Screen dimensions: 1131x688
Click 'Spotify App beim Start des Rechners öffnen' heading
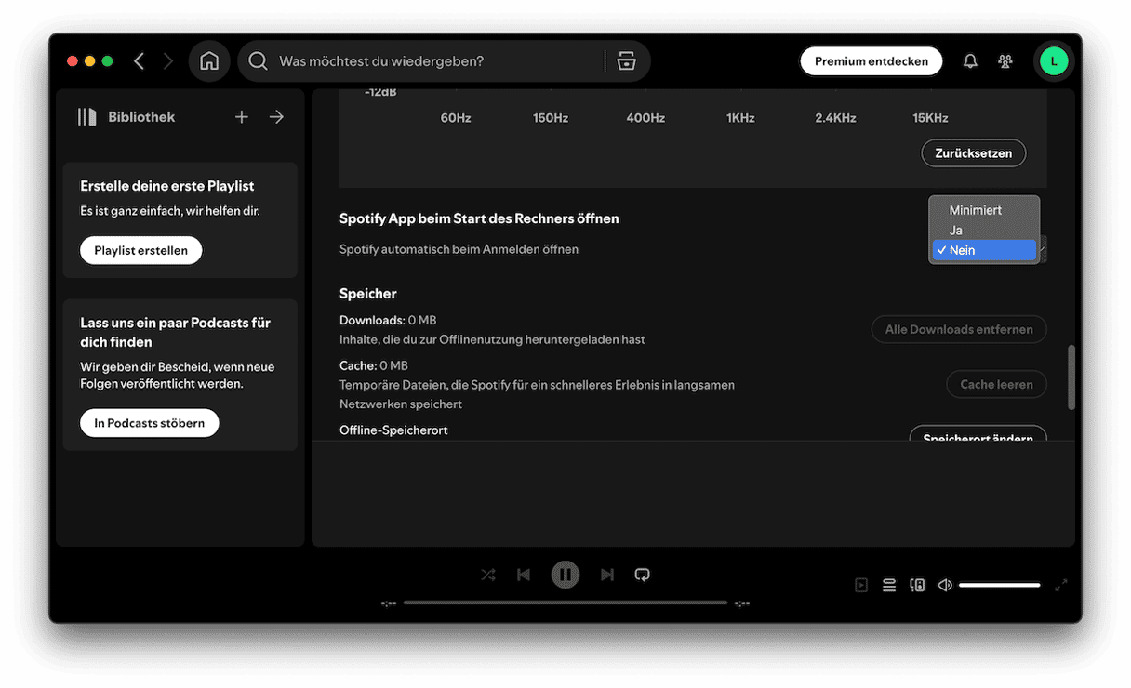(479, 218)
